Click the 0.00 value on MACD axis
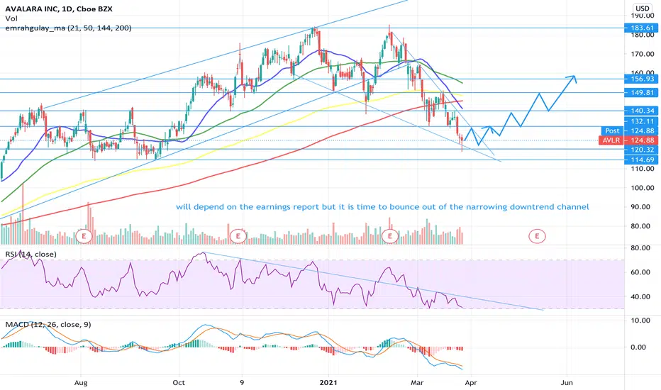This screenshot has height=390, width=661. [638, 347]
